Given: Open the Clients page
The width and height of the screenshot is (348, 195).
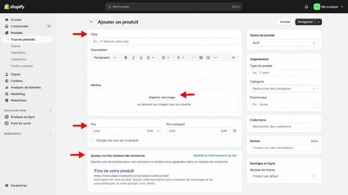Looking at the screenshot, I should tap(16, 74).
